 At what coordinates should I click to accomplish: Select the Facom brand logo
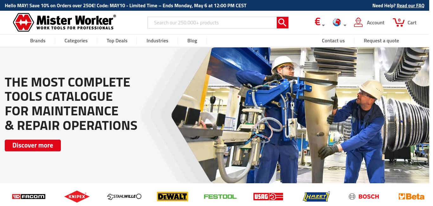29,197
